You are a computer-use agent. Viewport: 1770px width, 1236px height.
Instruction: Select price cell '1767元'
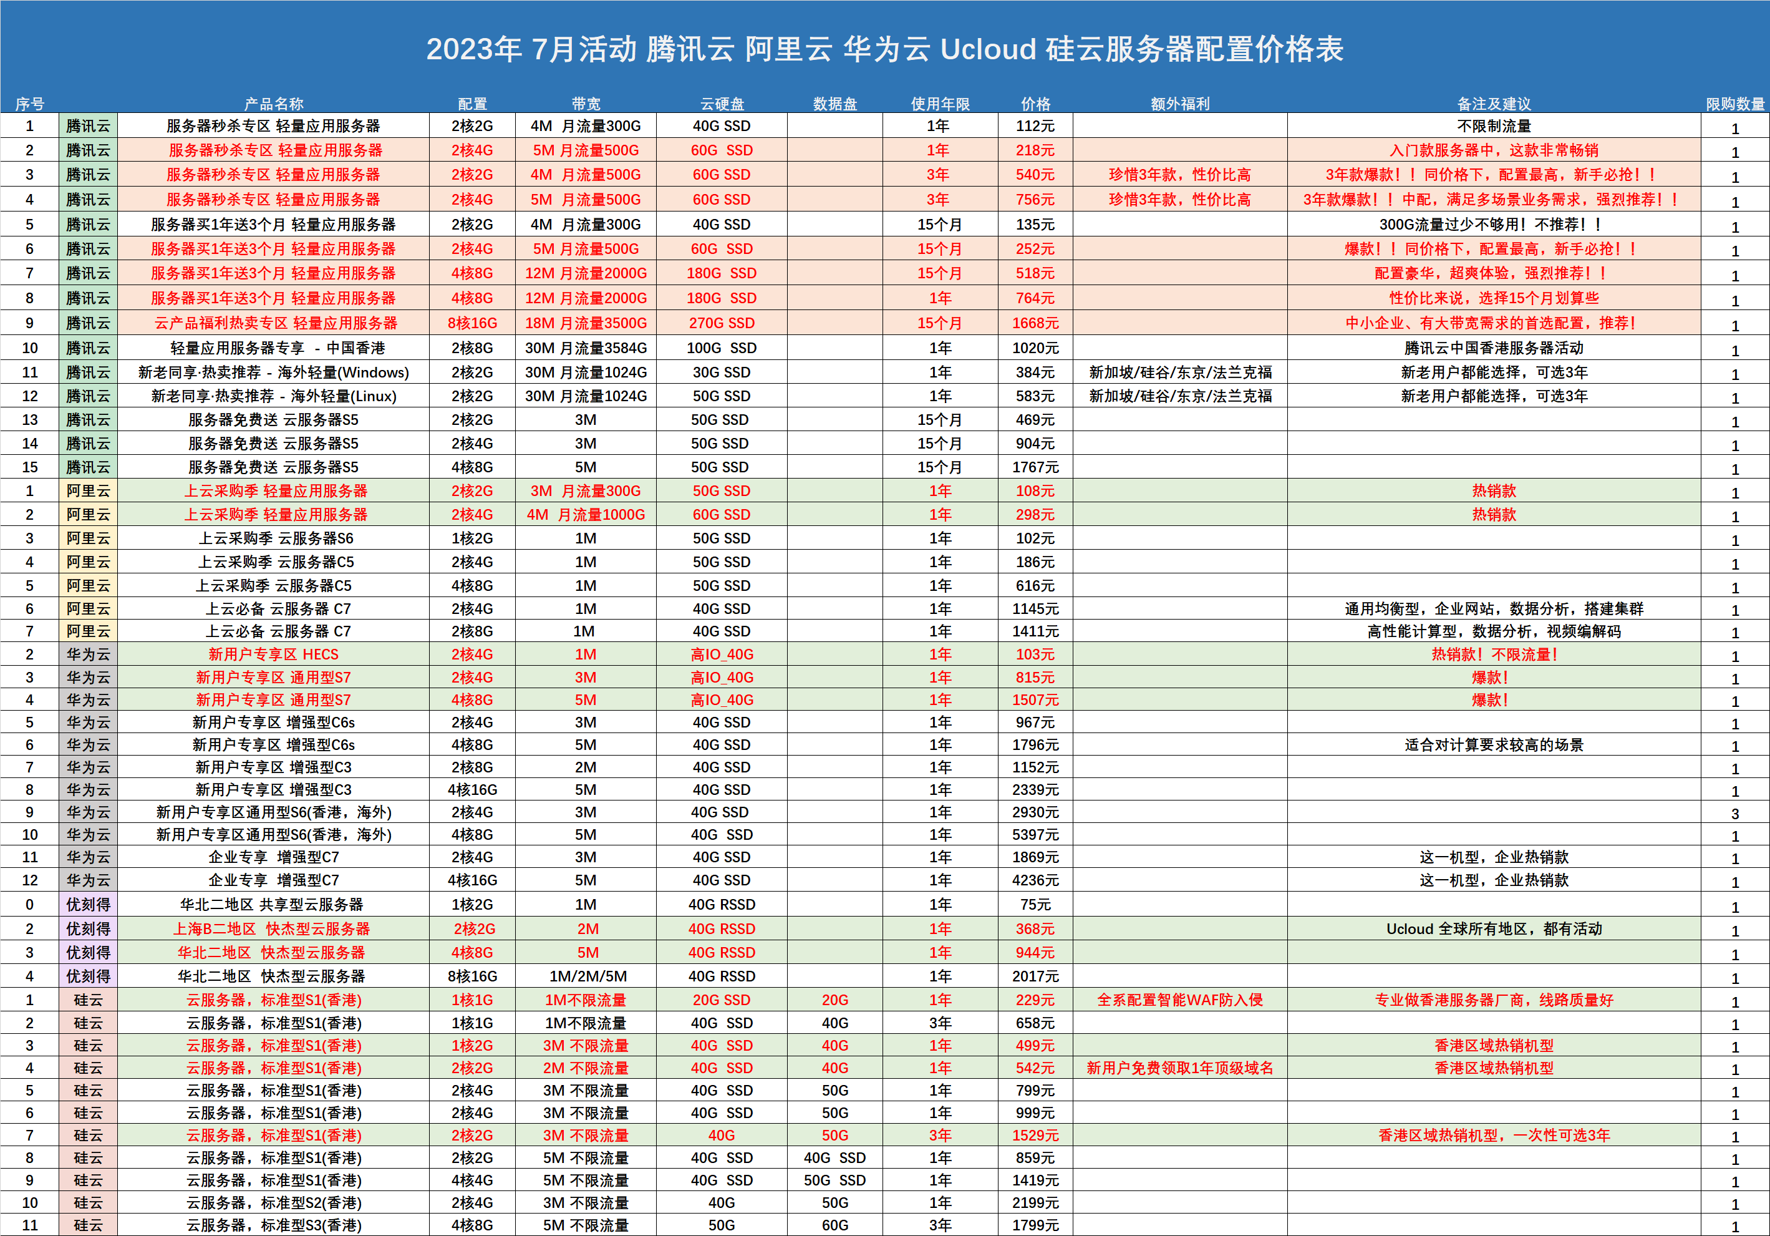tap(1035, 467)
